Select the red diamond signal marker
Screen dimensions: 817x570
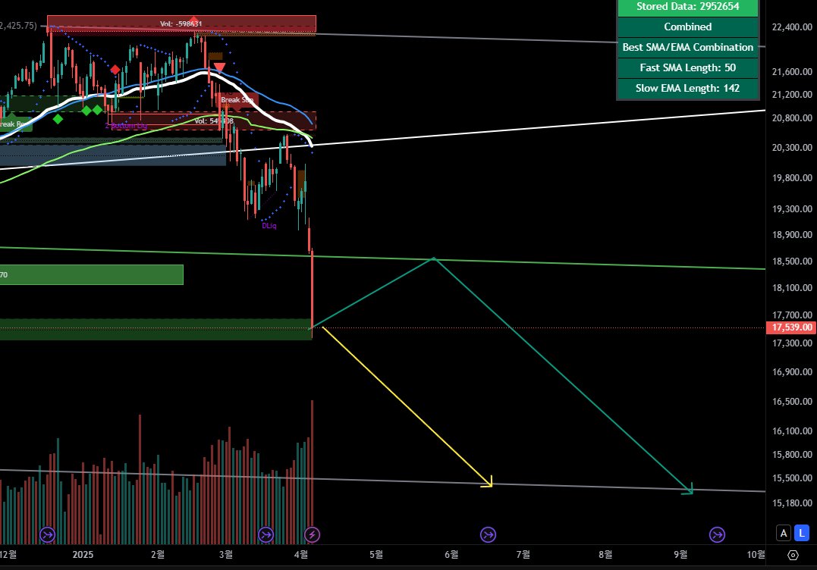[x=115, y=70]
